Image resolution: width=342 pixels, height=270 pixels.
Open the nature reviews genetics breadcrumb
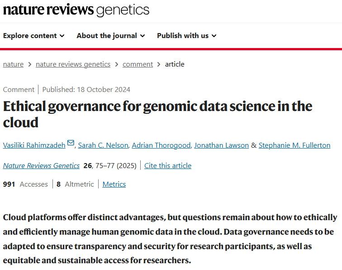73,64
